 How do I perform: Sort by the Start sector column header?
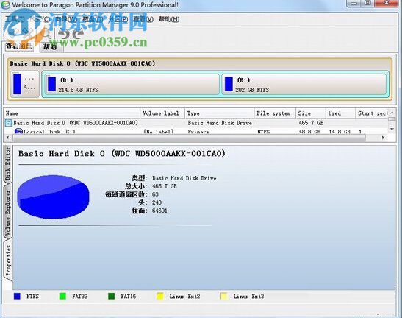373,113
